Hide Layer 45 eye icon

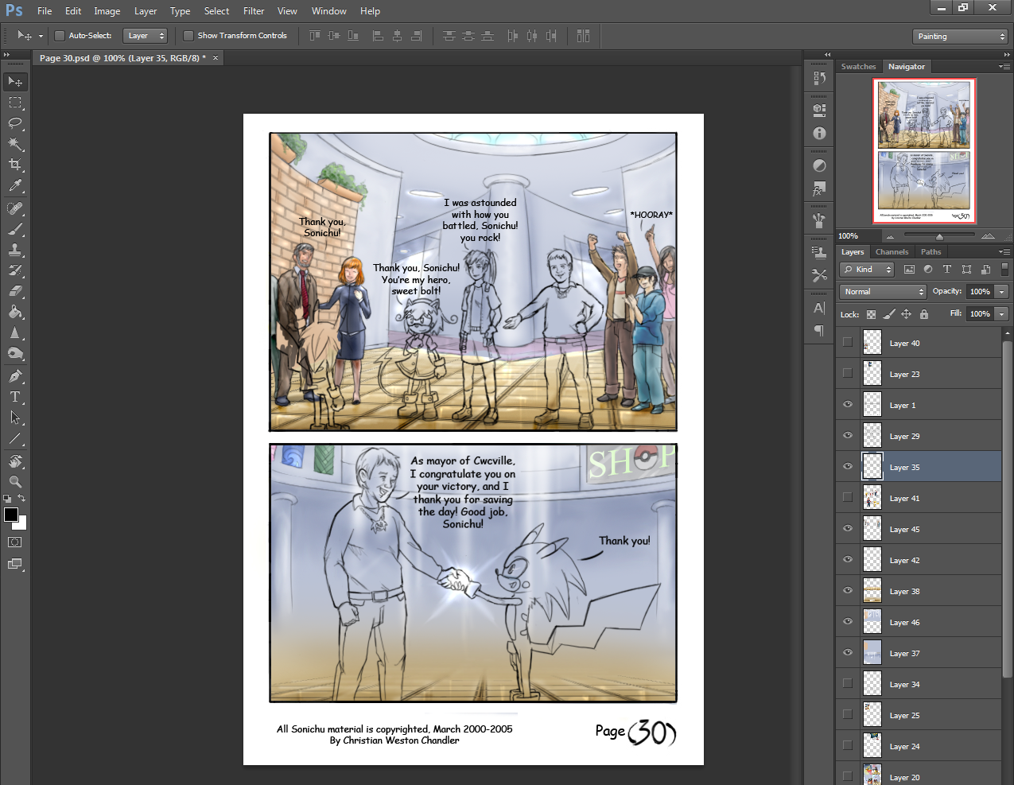click(848, 529)
